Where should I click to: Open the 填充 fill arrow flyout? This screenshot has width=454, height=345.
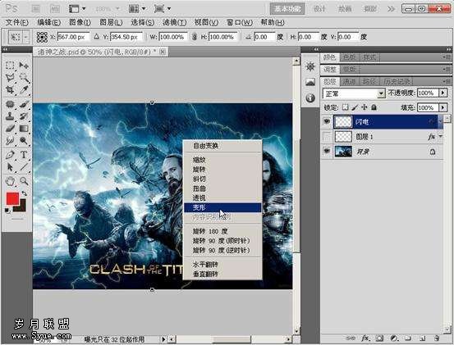443,108
